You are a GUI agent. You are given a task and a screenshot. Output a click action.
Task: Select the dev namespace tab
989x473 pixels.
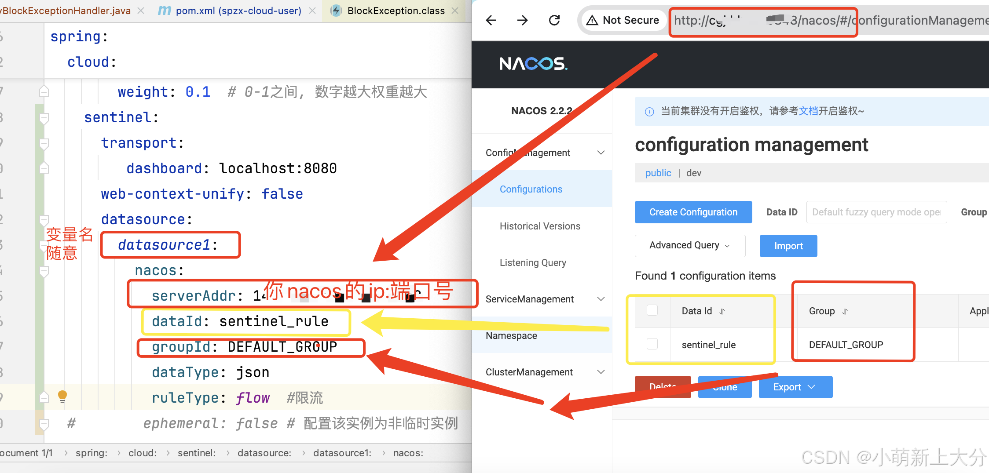[694, 173]
